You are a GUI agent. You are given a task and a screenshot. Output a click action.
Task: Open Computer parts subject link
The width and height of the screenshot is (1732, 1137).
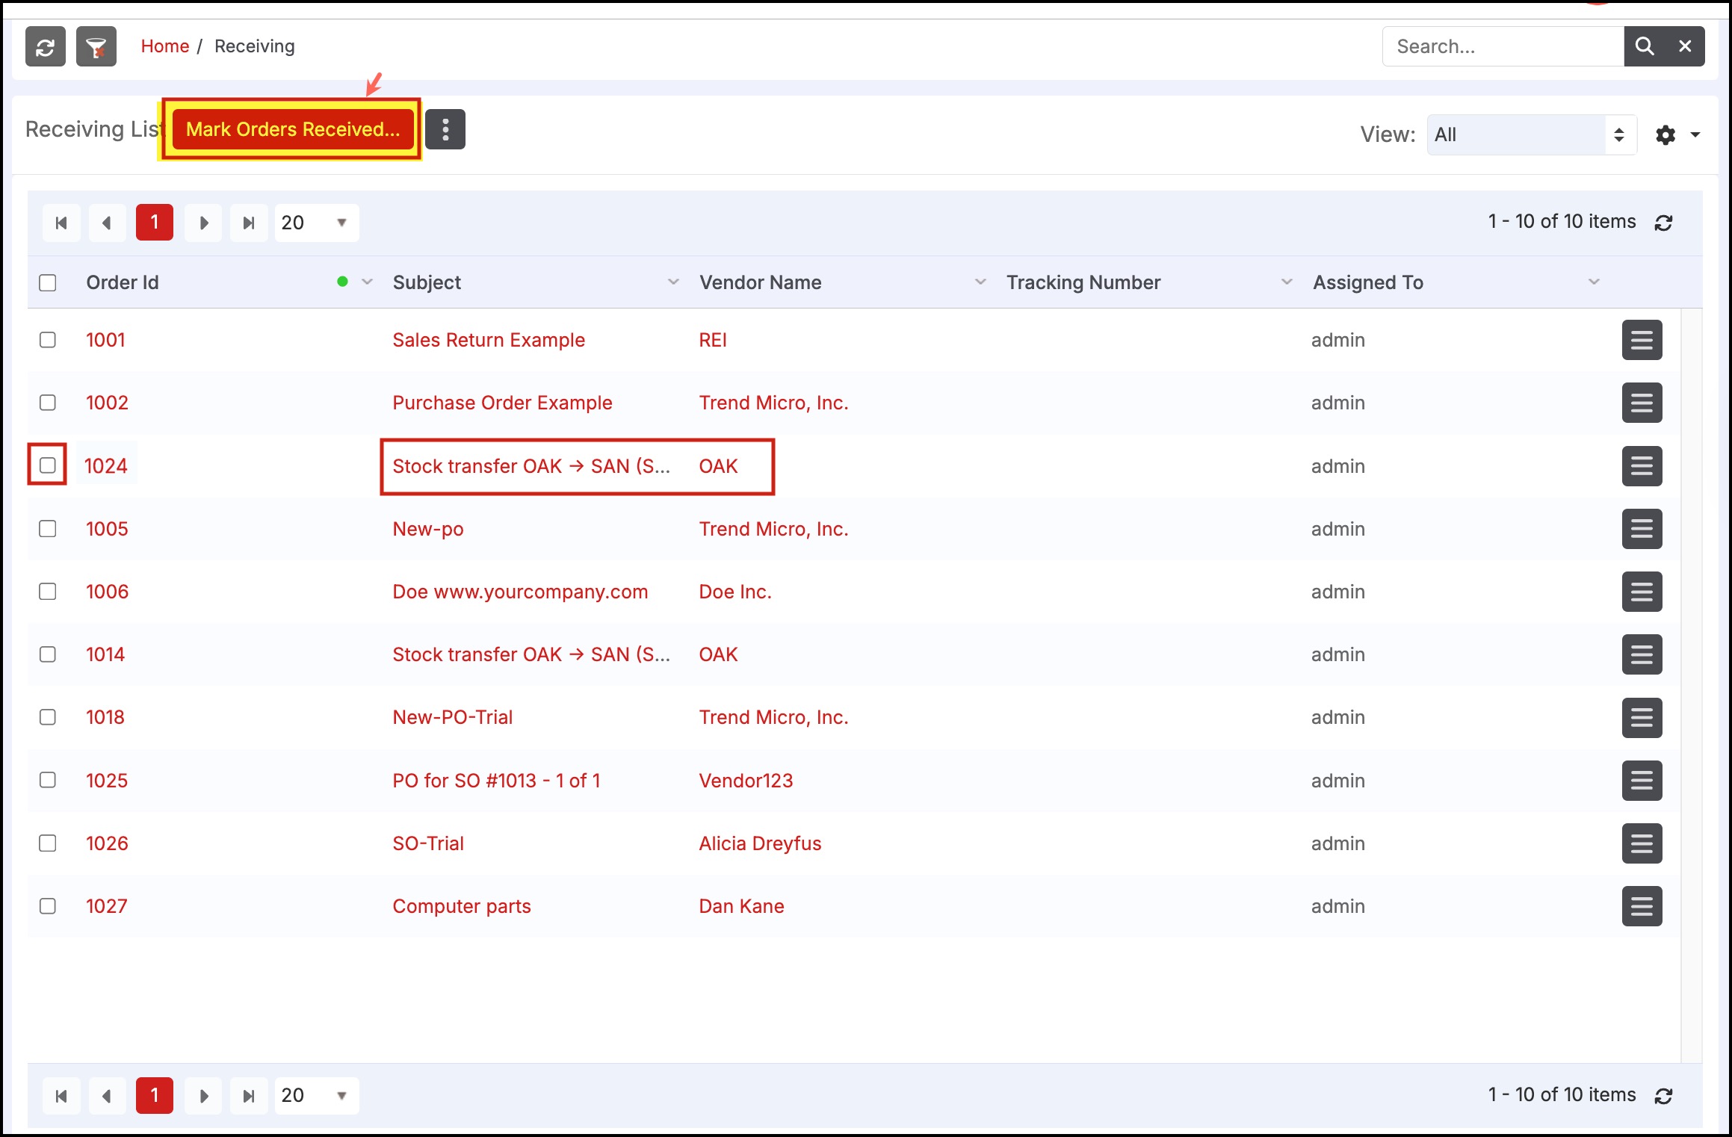pos(462,906)
